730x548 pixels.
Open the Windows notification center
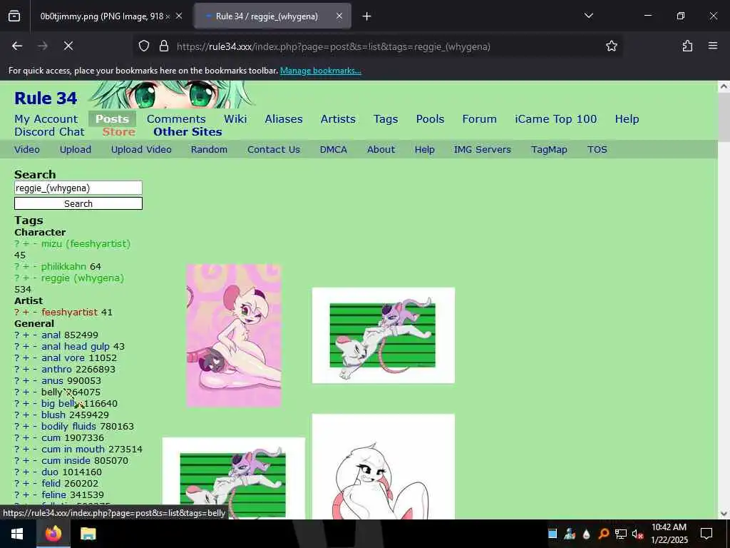[x=706, y=534]
